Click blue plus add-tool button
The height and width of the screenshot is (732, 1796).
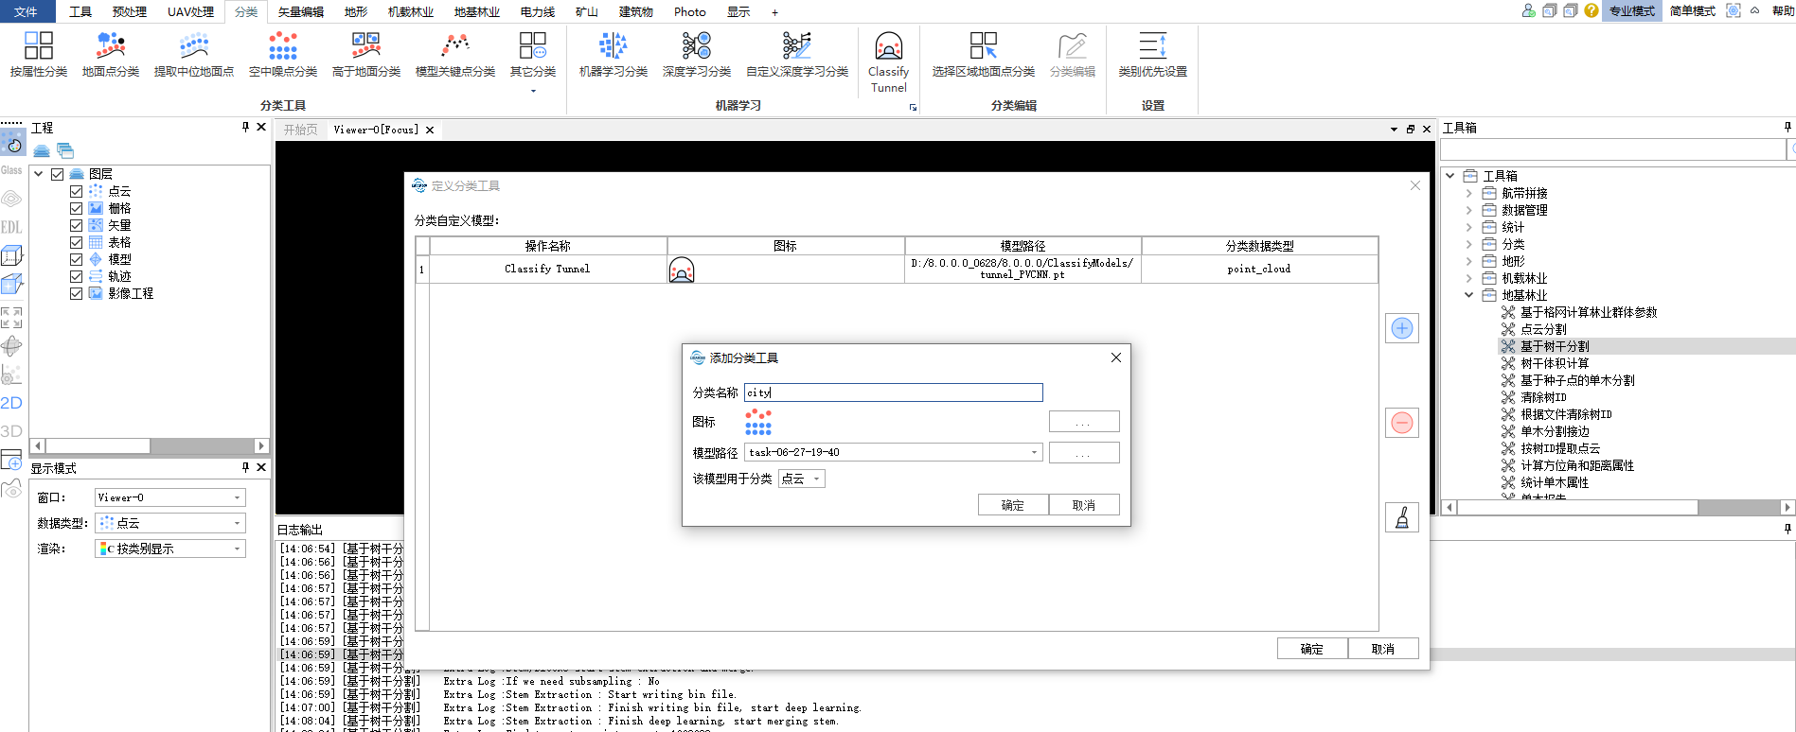[1402, 328]
